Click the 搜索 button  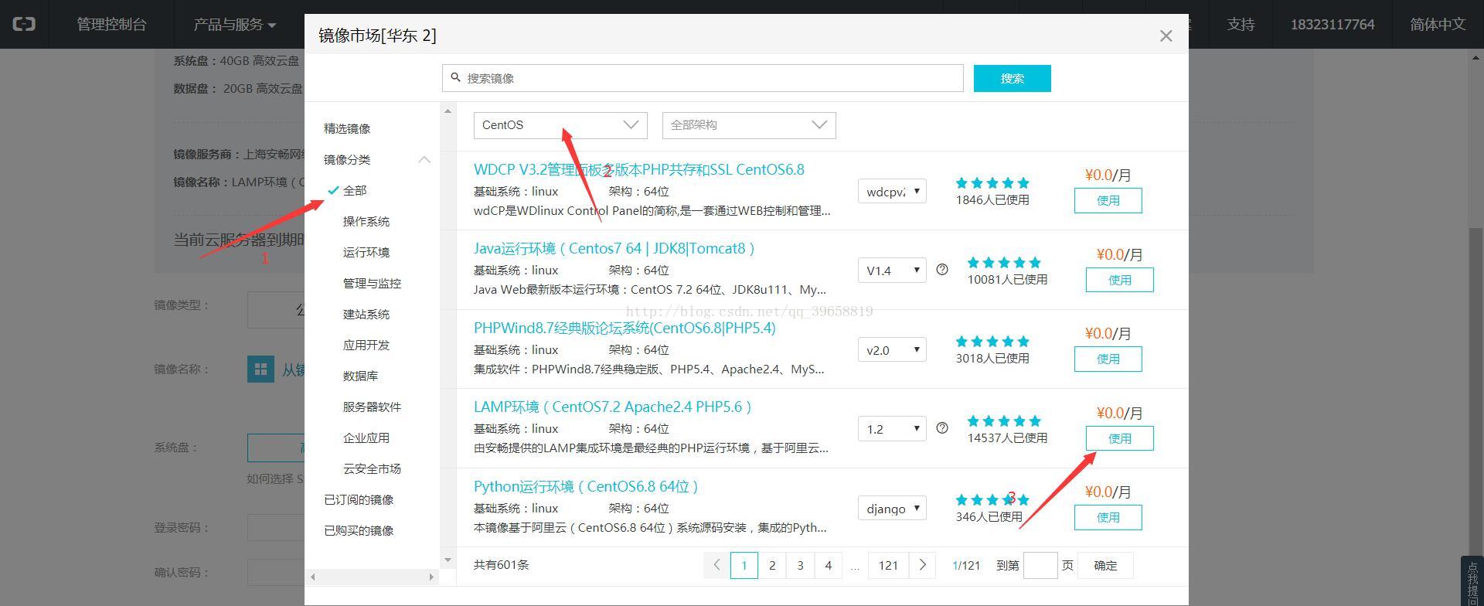pos(1013,78)
